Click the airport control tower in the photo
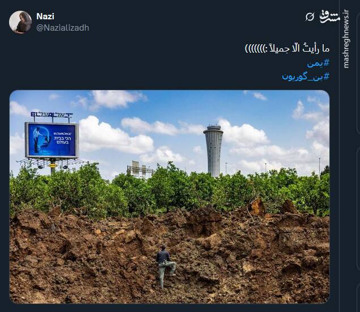Image resolution: width=360 pixels, height=312 pixels. click(213, 149)
